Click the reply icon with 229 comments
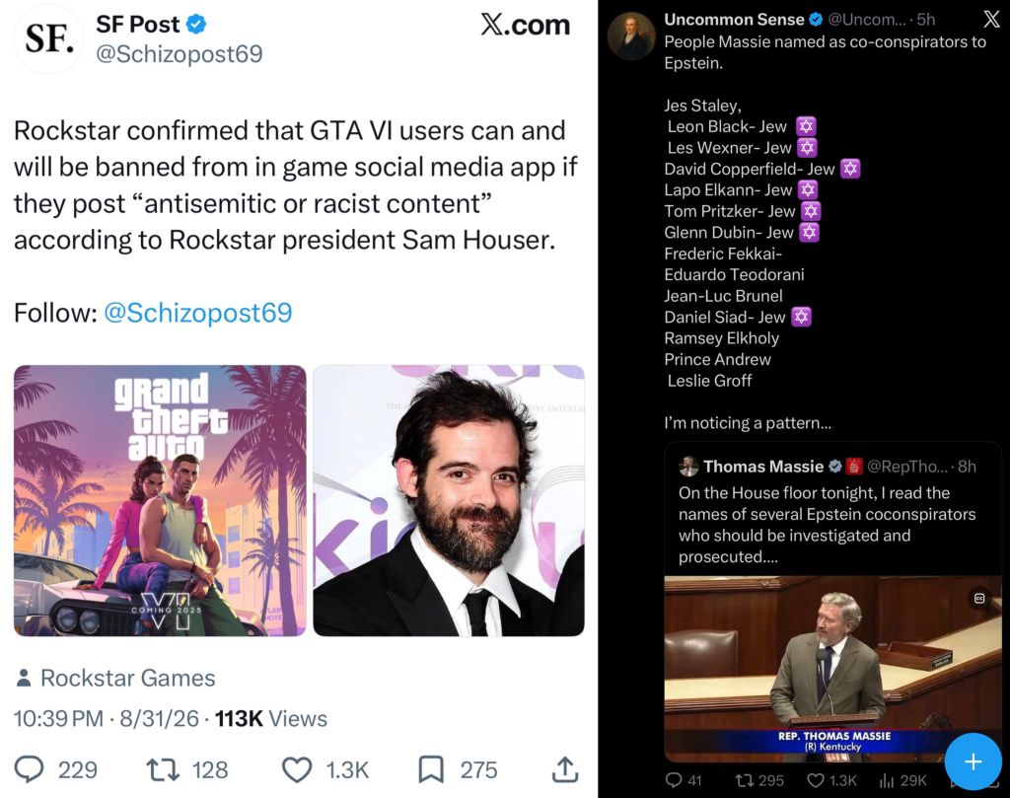This screenshot has height=798, width=1010. [29, 769]
